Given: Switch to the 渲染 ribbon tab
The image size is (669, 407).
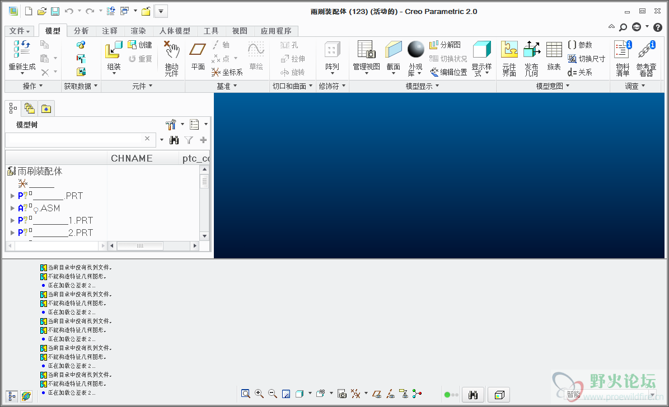Looking at the screenshot, I should tap(138, 31).
